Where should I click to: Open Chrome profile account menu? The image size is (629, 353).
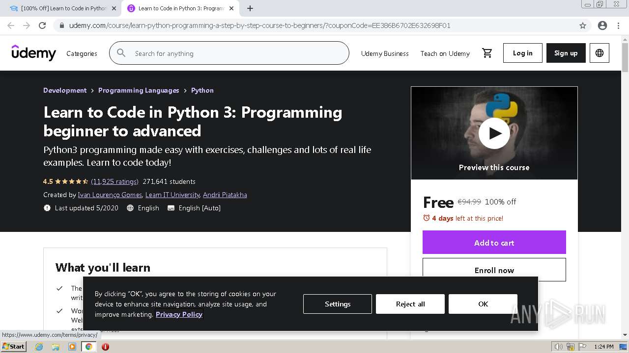(602, 25)
